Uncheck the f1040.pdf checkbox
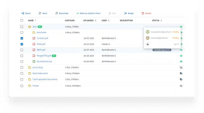The height and width of the screenshot is (113, 204). click(x=22, y=44)
